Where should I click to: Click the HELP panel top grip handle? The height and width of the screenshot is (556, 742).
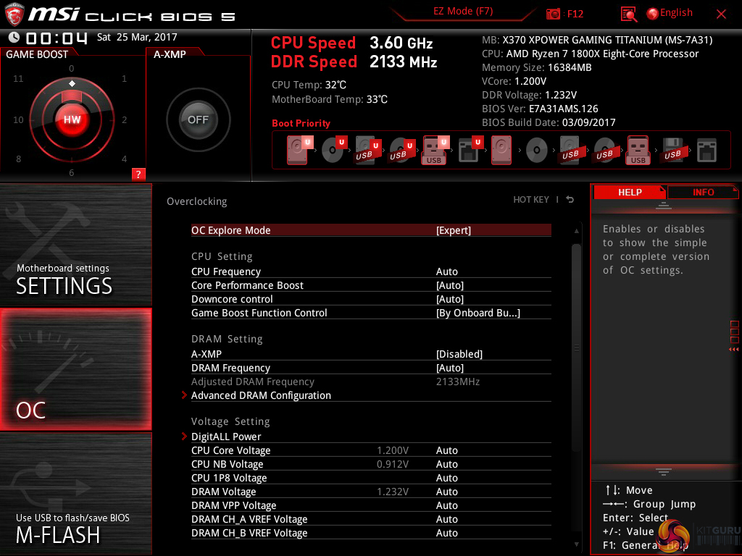click(x=664, y=205)
